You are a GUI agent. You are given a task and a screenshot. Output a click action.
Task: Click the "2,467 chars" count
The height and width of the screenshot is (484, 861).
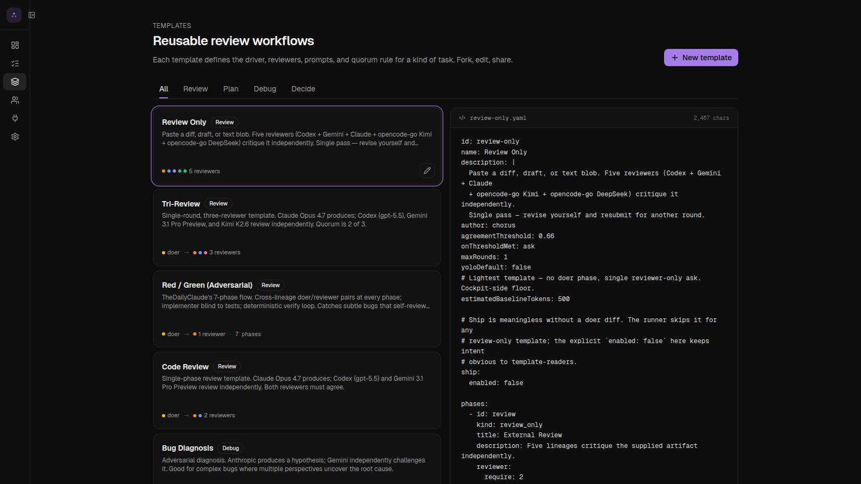711,118
